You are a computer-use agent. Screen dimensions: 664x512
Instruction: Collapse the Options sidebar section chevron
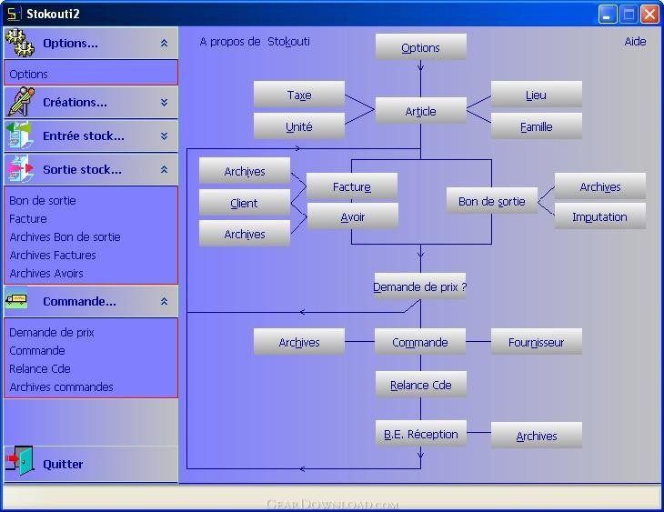(165, 43)
